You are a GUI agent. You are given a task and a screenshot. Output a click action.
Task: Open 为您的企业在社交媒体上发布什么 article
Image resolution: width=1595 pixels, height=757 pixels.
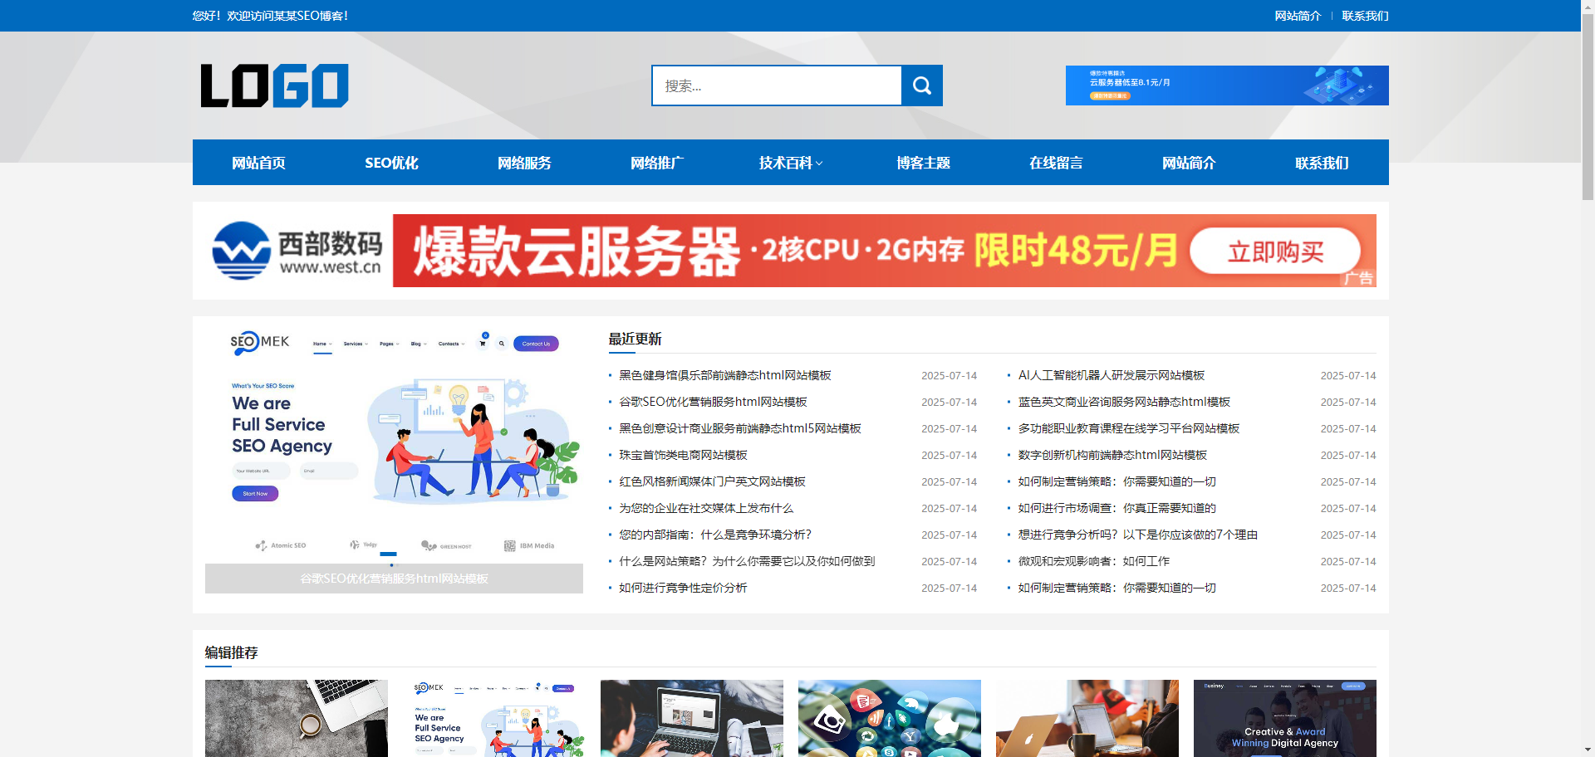[706, 508]
